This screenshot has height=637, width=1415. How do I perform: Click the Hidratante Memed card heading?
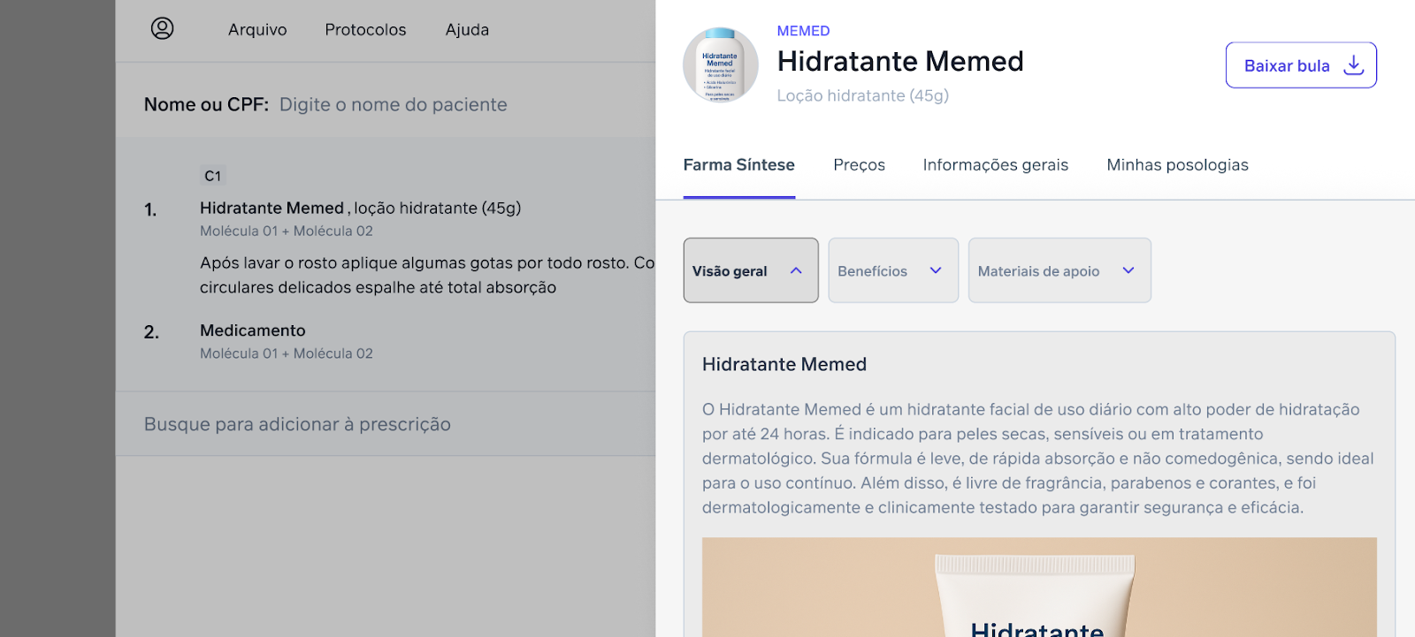(784, 364)
